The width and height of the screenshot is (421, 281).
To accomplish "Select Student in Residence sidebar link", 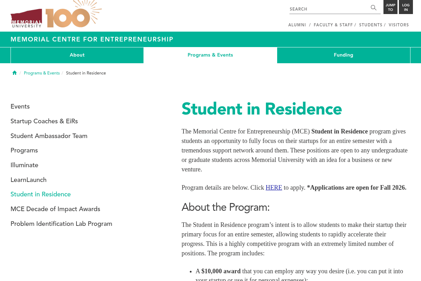I will coord(41,194).
